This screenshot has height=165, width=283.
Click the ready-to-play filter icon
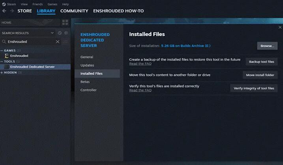(66, 33)
